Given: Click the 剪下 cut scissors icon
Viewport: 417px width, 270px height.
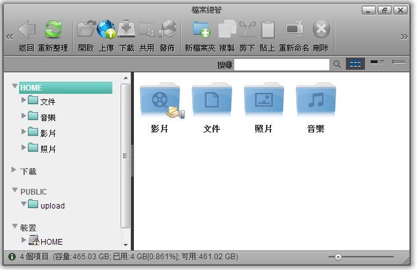Looking at the screenshot, I should coord(248,30).
